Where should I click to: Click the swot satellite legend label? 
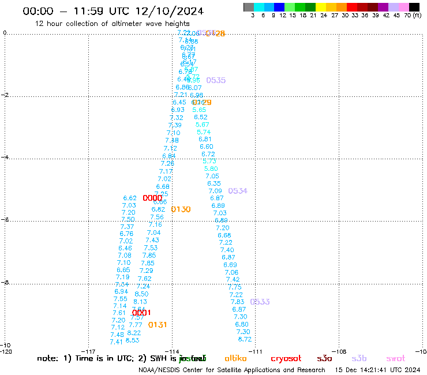[396, 358]
